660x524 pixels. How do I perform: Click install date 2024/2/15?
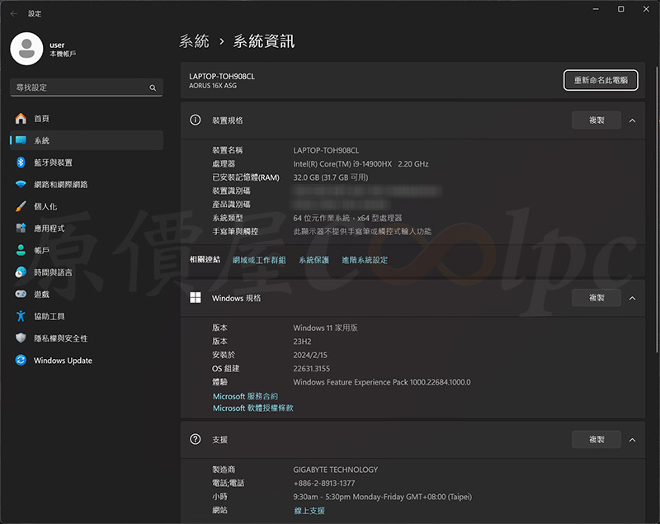point(310,355)
